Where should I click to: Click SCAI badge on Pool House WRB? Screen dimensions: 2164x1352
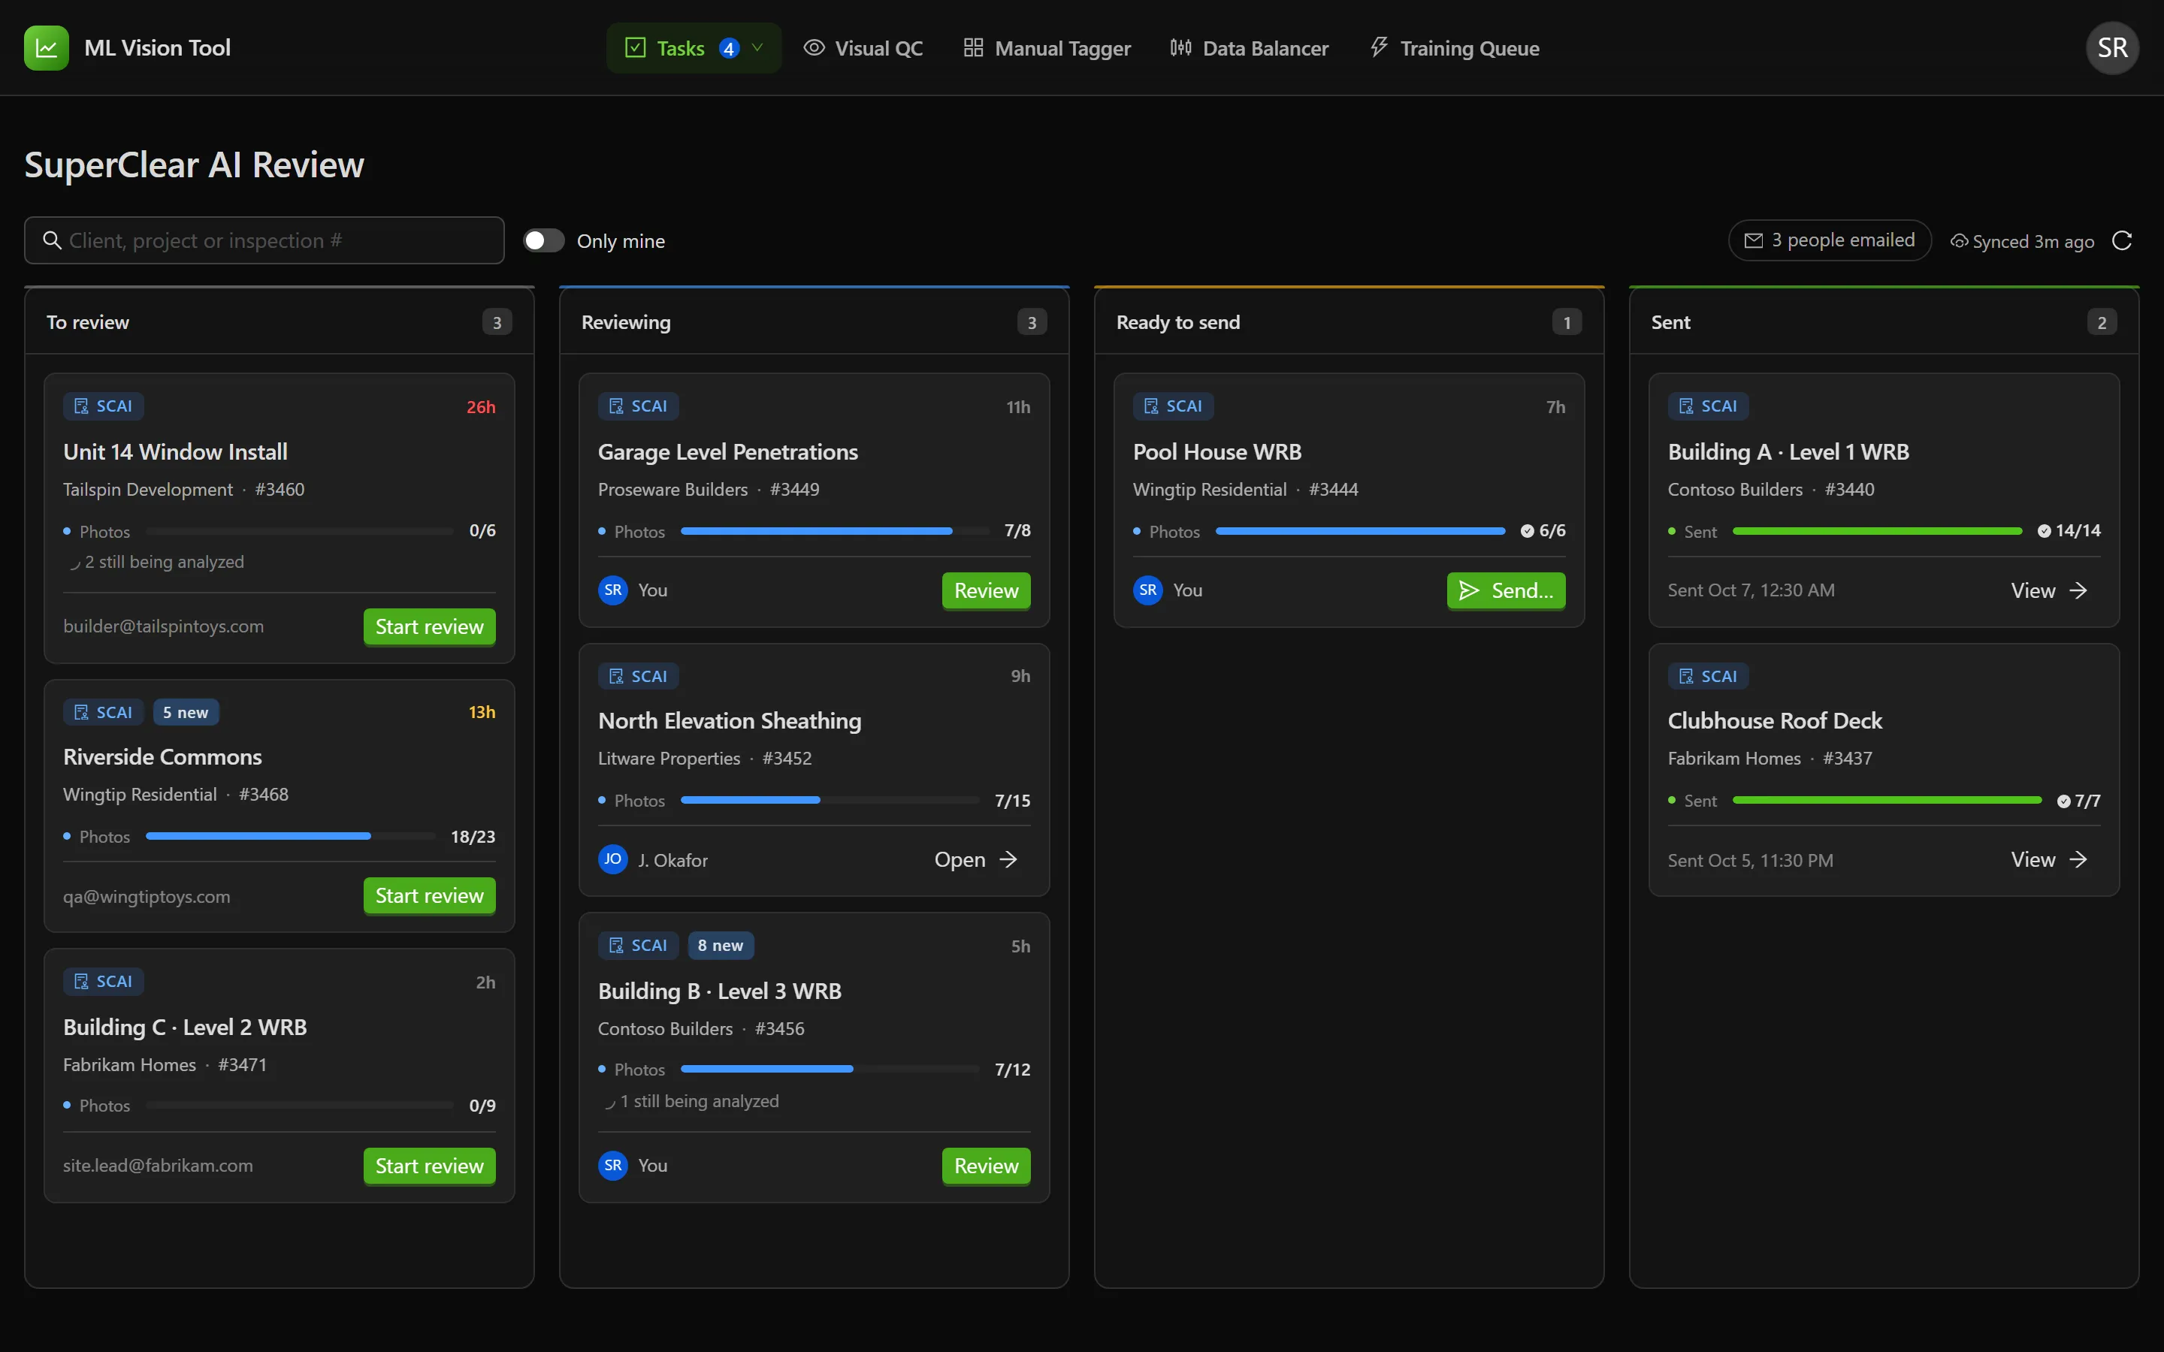click(x=1173, y=406)
